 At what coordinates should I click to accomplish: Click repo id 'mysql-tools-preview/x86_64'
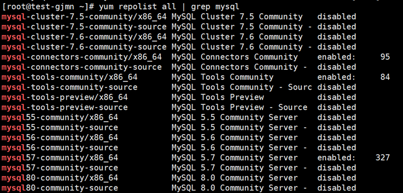[x=65, y=98]
